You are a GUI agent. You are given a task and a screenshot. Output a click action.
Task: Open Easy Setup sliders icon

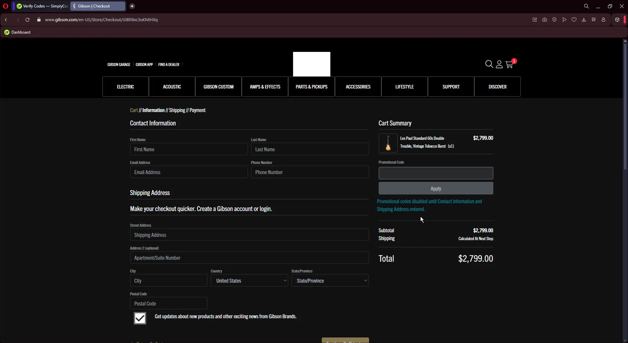pyautogui.click(x=594, y=20)
